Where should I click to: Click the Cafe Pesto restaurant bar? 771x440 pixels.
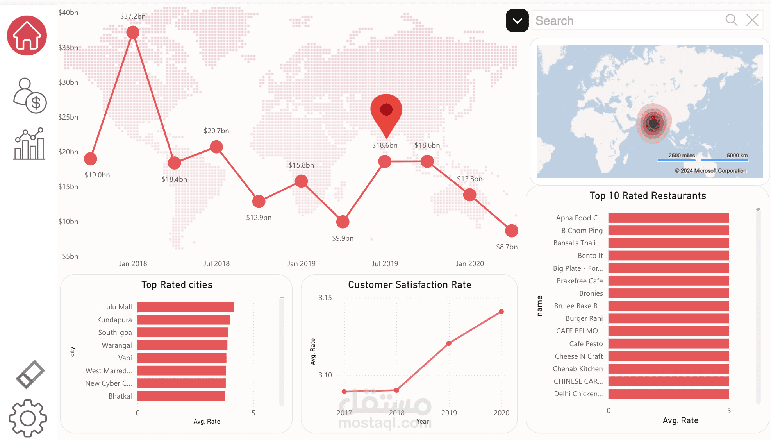click(668, 344)
